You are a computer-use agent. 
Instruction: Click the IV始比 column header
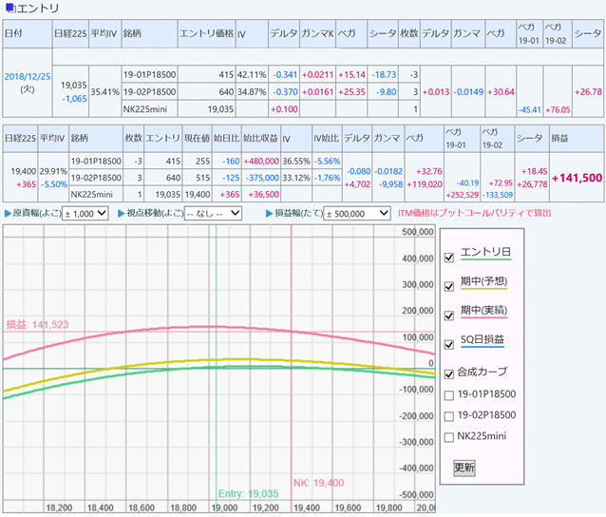(326, 139)
